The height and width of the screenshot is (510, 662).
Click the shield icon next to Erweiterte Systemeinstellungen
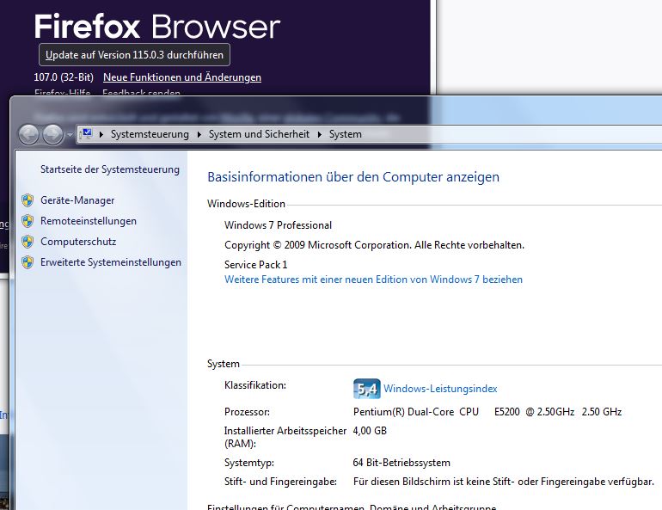[28, 262]
